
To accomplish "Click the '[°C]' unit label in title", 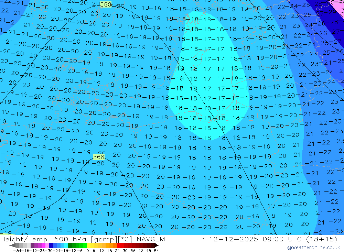I will coord(125,239).
